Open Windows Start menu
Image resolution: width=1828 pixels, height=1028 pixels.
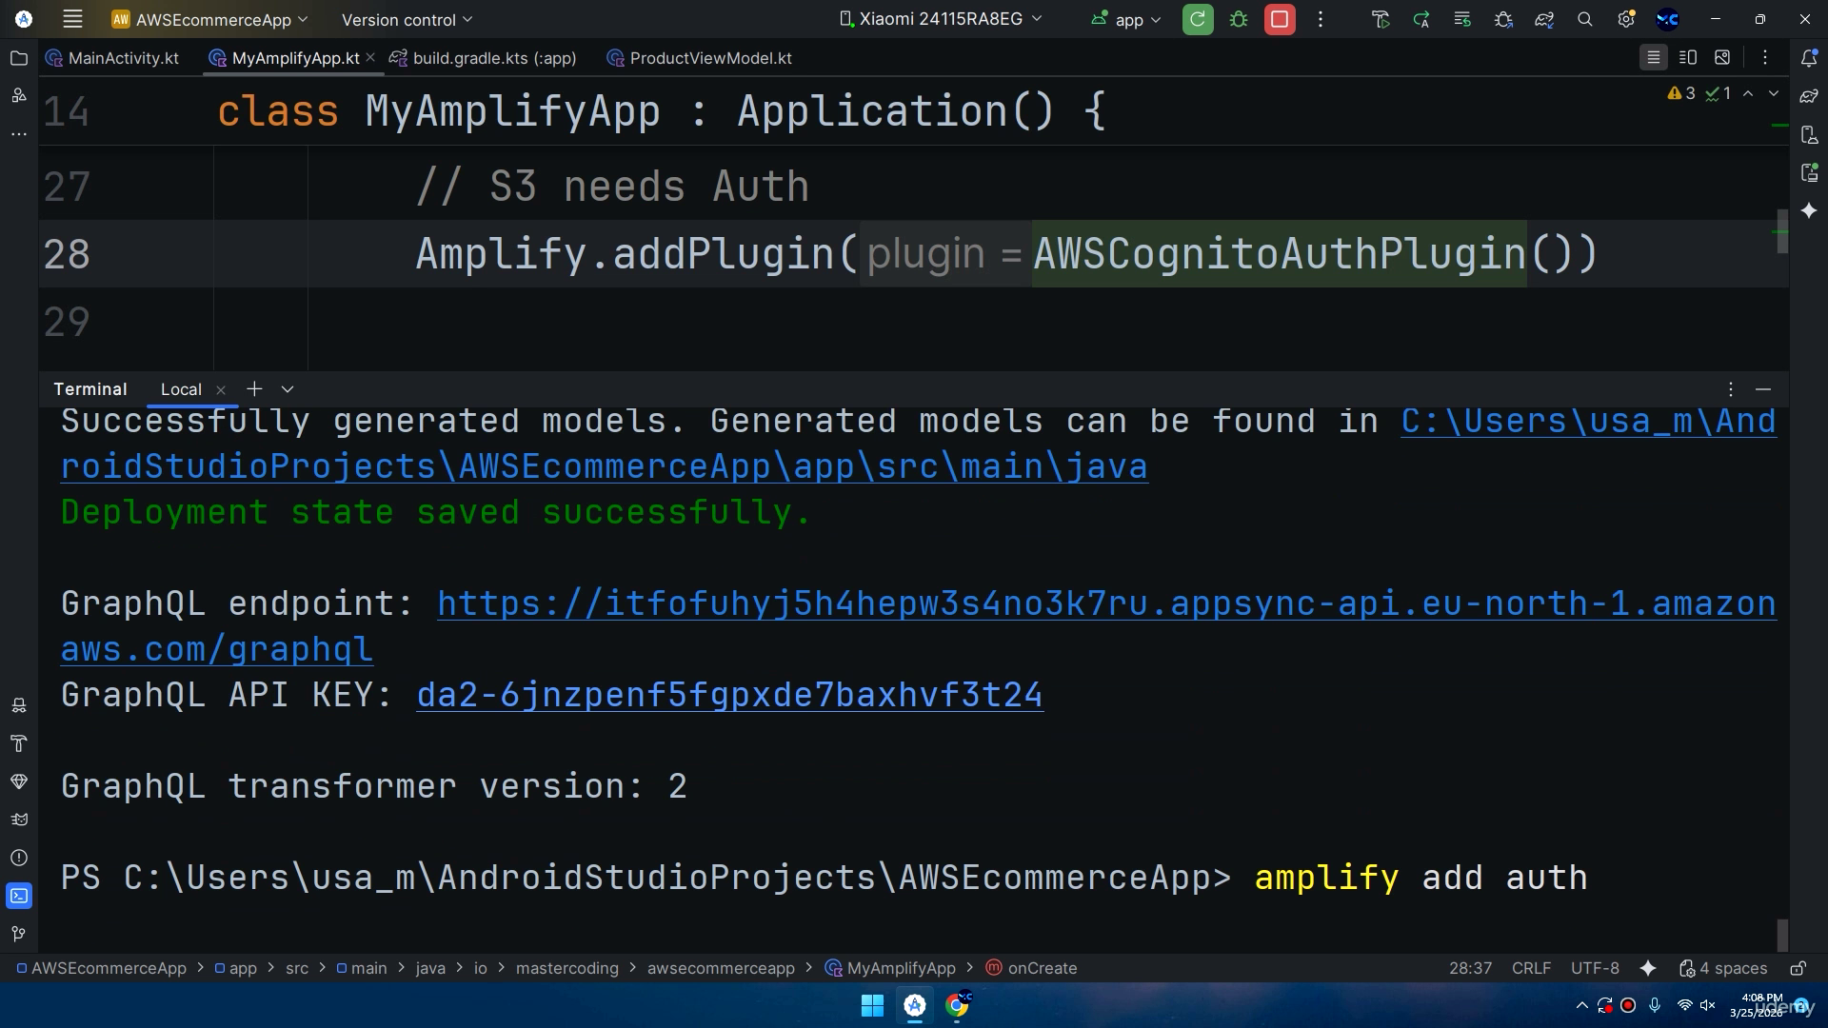pos(872,1005)
